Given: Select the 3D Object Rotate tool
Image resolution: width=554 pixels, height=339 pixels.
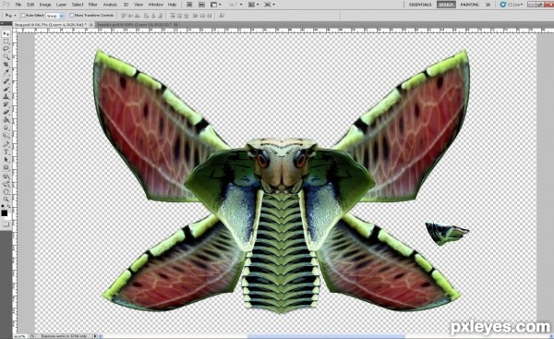Looking at the screenshot, I should (x=6, y=176).
